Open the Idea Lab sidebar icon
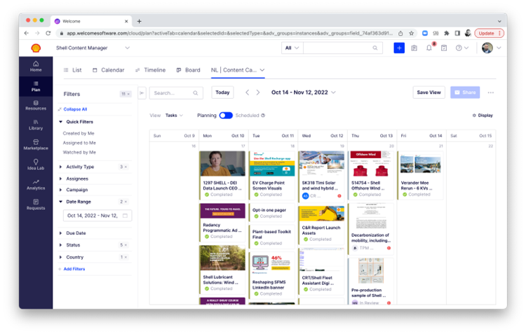The width and height of the screenshot is (526, 334). 35,165
